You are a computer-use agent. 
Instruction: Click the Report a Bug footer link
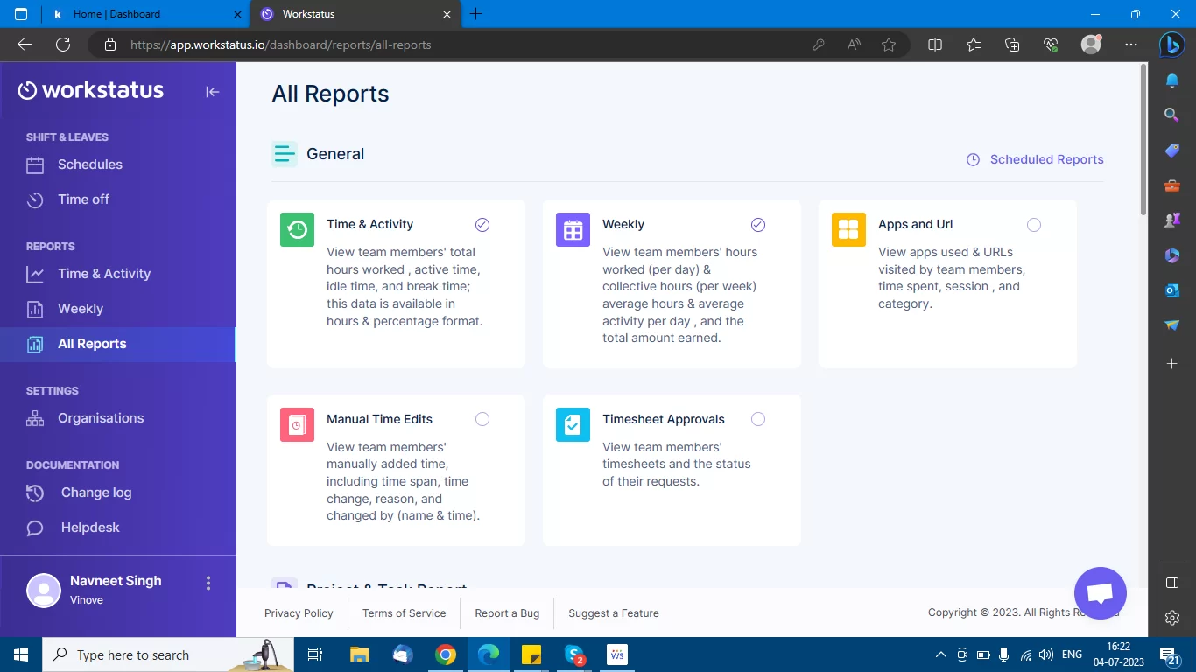tap(507, 613)
